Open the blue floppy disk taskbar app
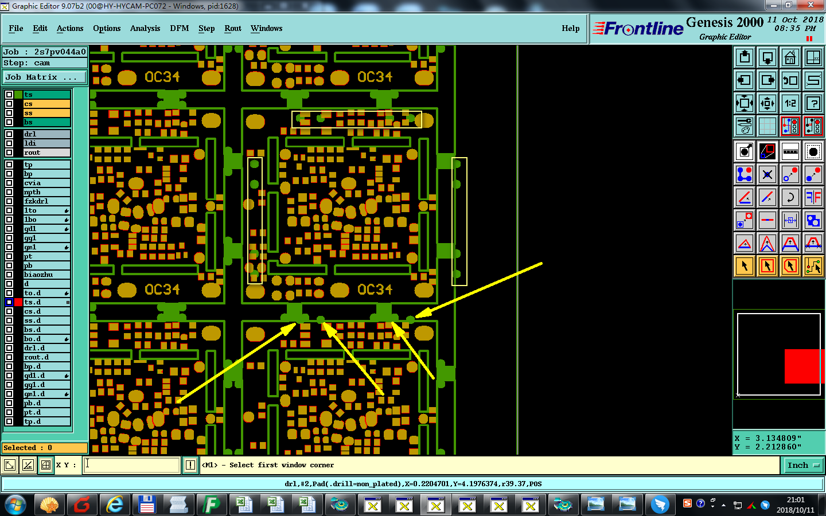 (147, 505)
